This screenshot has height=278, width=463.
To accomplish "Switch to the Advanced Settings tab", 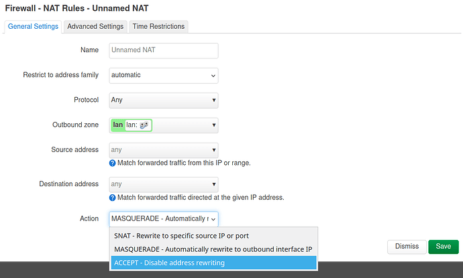I will click(95, 27).
